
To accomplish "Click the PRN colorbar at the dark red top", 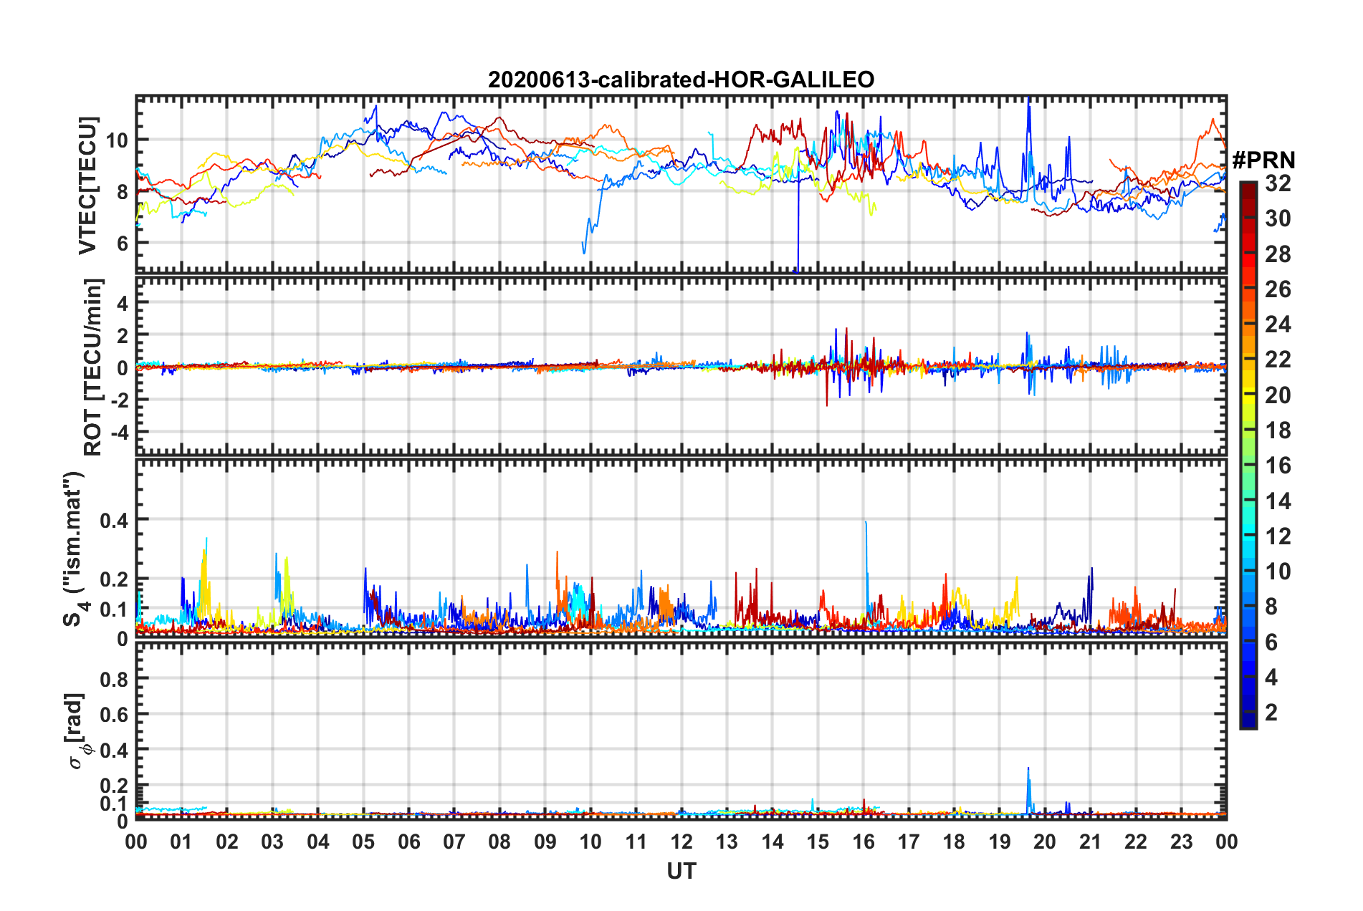I will tap(1248, 188).
